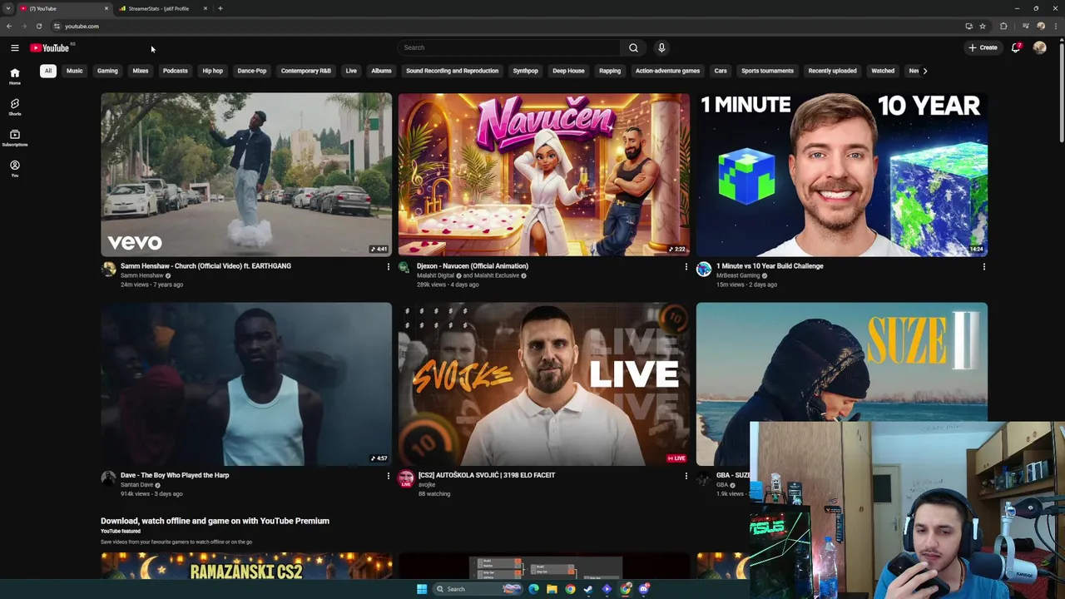Screen dimensions: 1065x599
Task: Select the Podcasts chip
Action: 175,71
